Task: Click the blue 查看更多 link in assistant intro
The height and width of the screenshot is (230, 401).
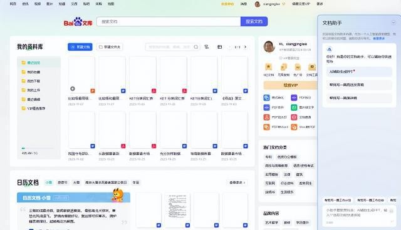Action: pyautogui.click(x=378, y=39)
